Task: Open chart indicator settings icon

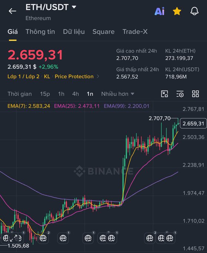Action: 180,94
